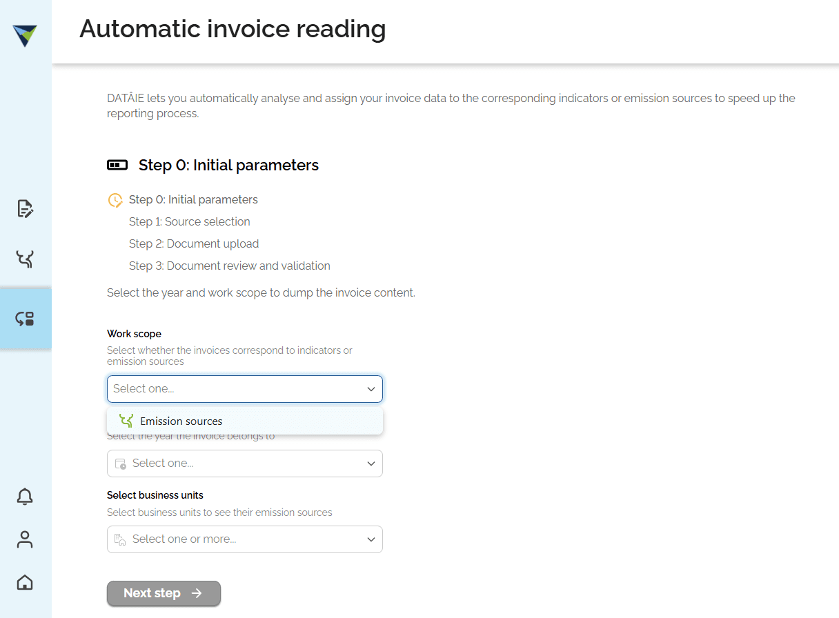
Task: Click the Next step button
Action: point(164,593)
